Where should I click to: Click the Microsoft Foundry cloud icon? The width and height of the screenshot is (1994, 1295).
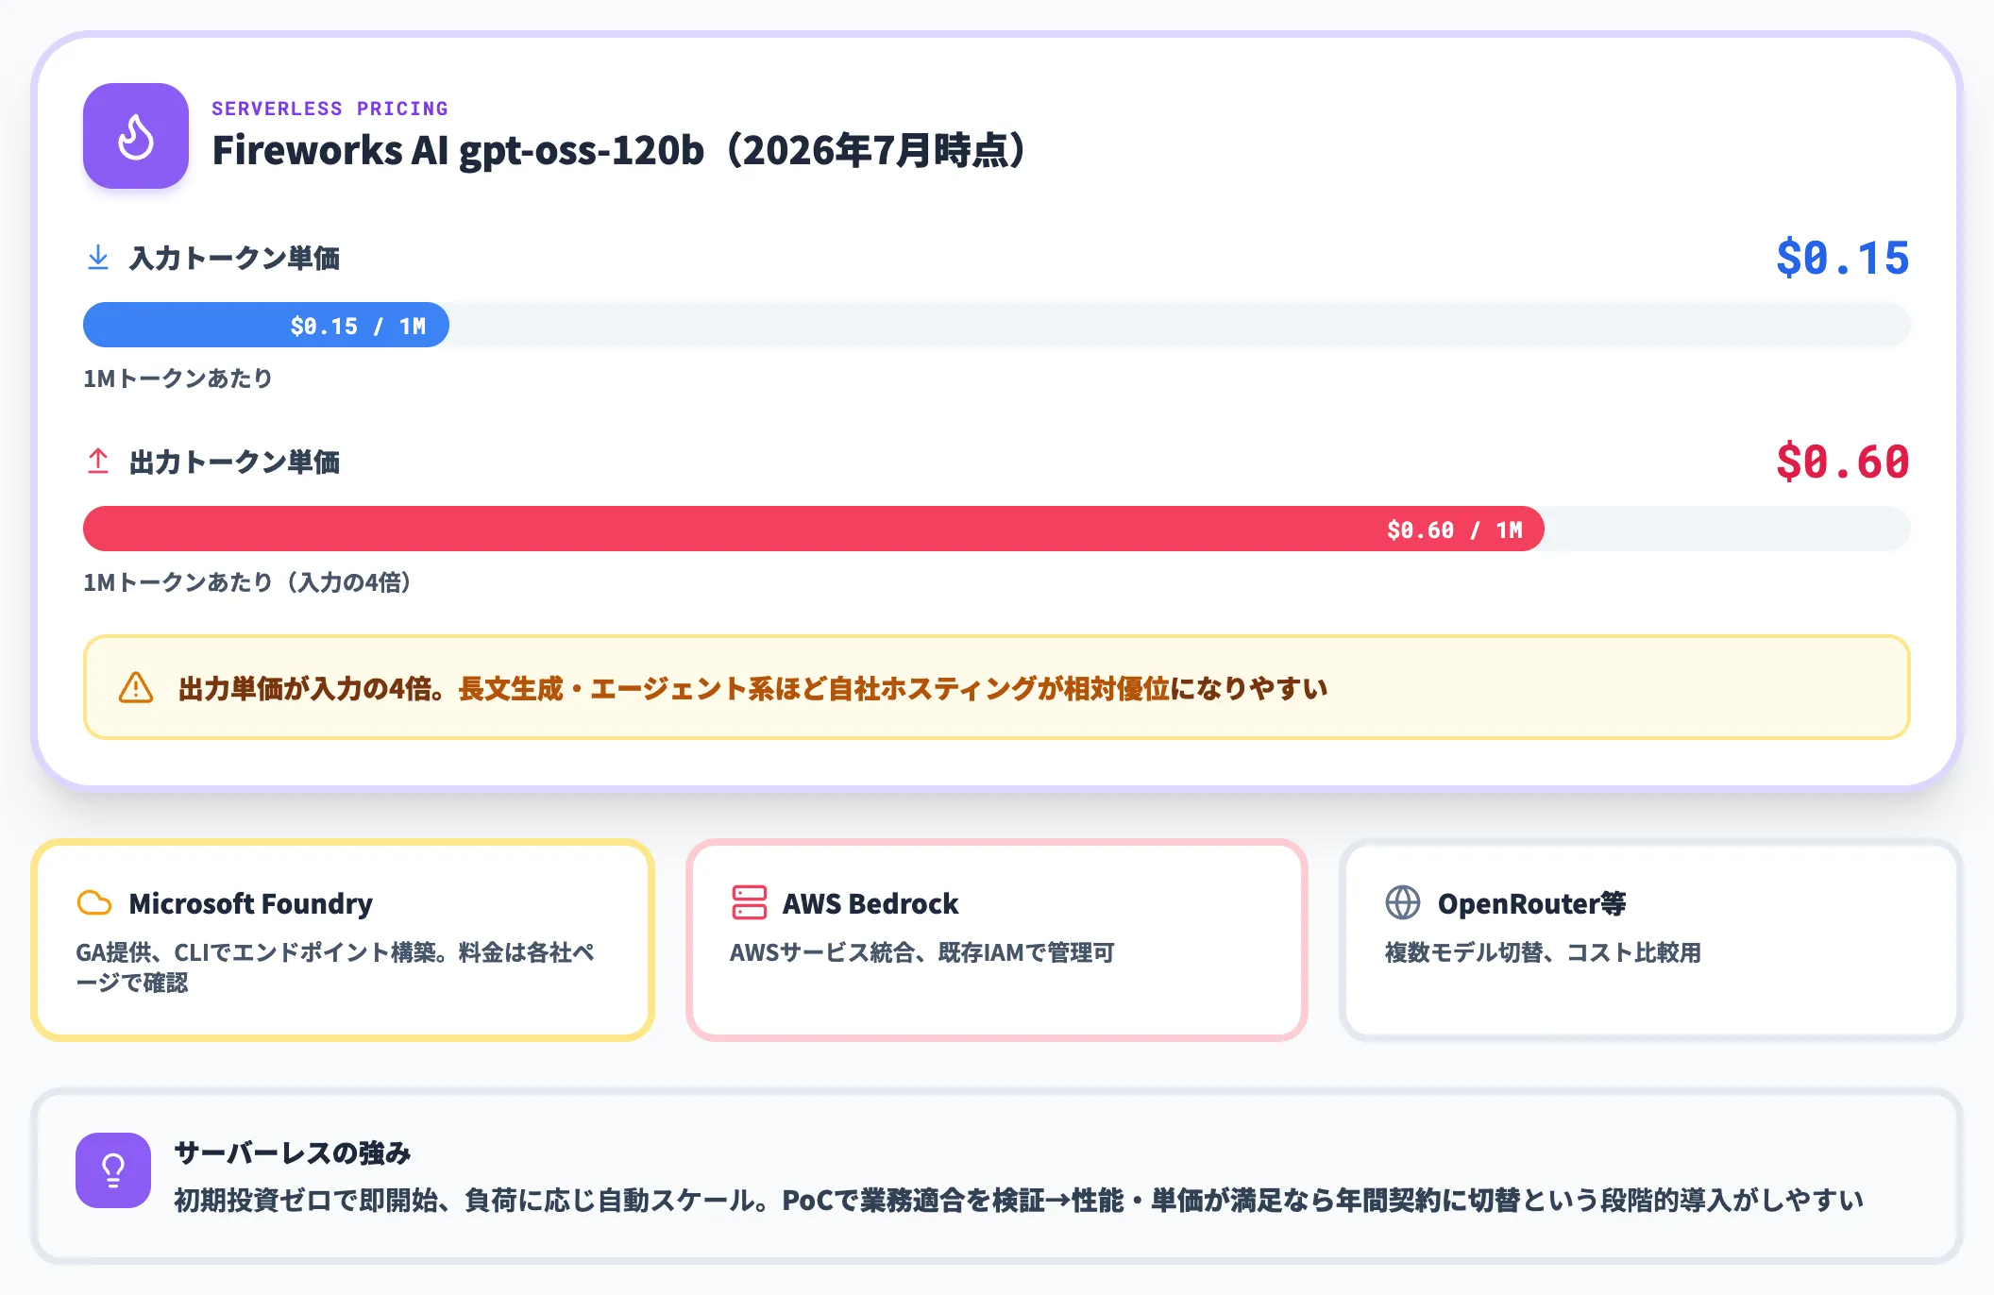click(x=94, y=903)
